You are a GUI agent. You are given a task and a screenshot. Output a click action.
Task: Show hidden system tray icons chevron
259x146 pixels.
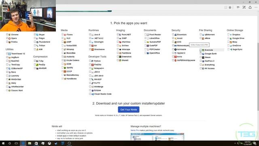(x=235, y=143)
